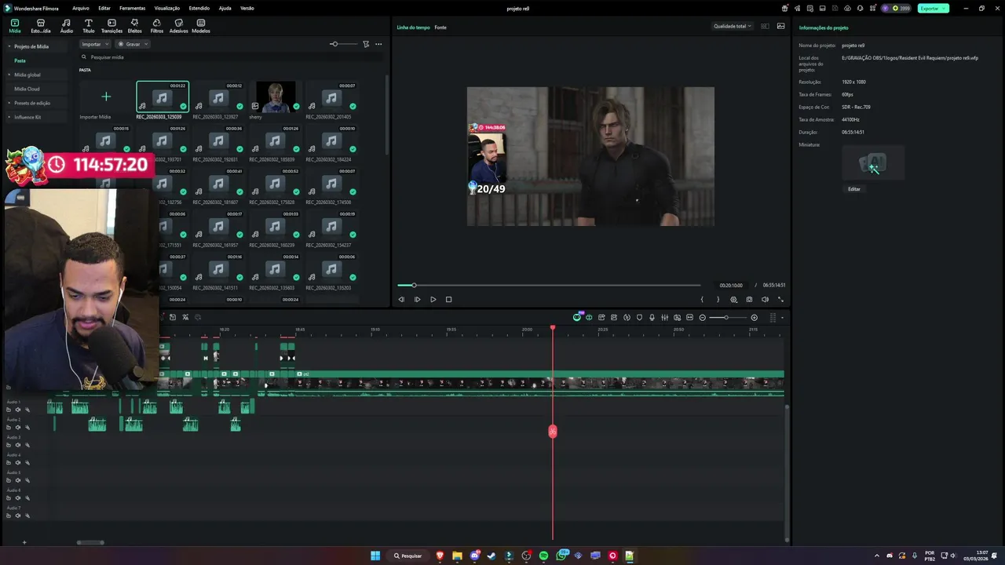Click the Editar thumbnail button

coord(854,189)
